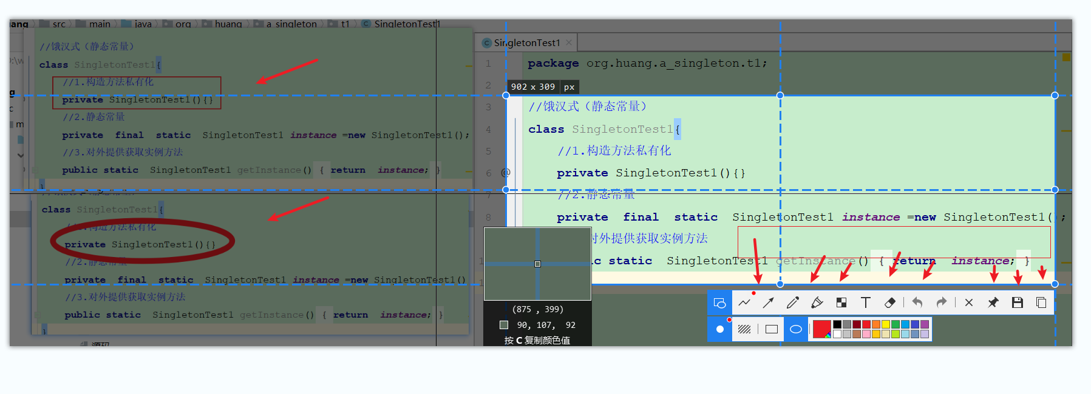The width and height of the screenshot is (1091, 394).
Task: Select the text annotation tool
Action: 866,302
